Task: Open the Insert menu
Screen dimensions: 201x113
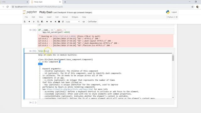Action: point(49,17)
